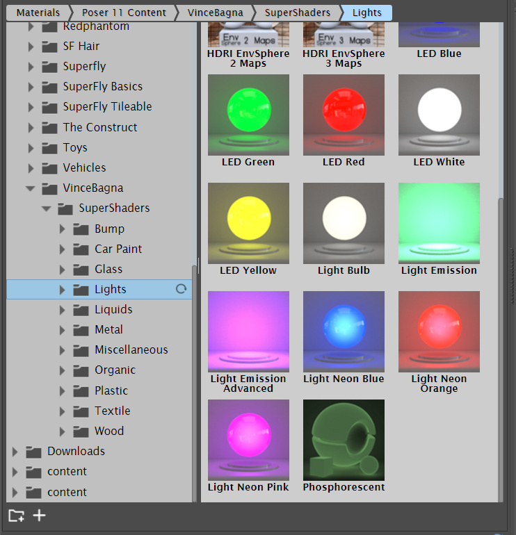Click the plus icon to add item
This screenshot has width=516, height=535.
pyautogui.click(x=40, y=516)
